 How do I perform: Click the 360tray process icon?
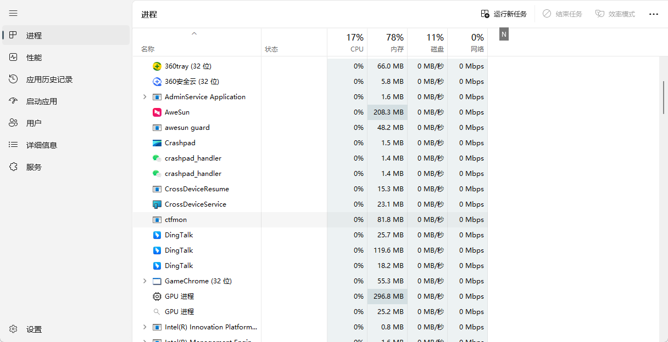(x=157, y=66)
